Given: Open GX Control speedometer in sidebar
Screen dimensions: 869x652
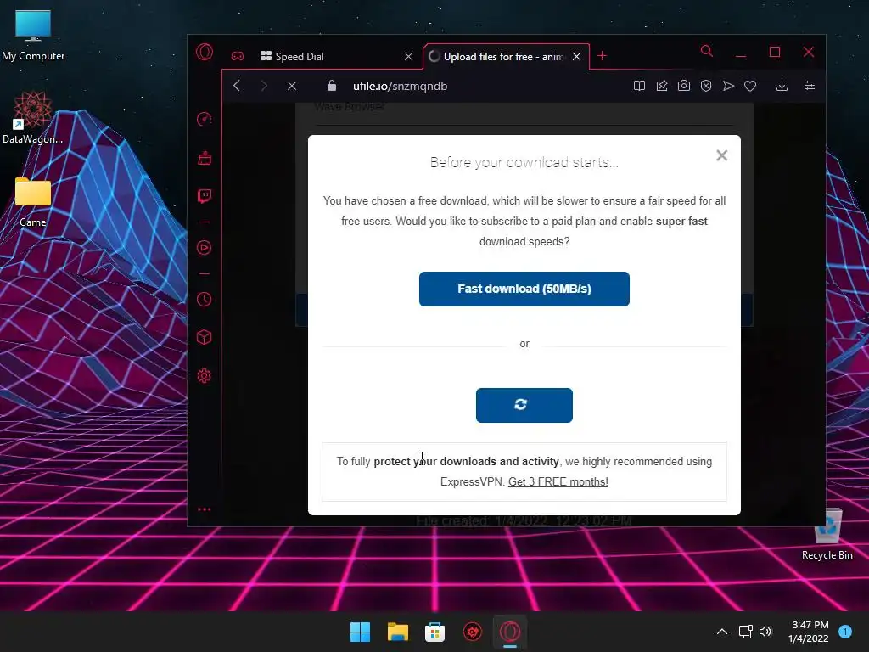Looking at the screenshot, I should coord(204,119).
